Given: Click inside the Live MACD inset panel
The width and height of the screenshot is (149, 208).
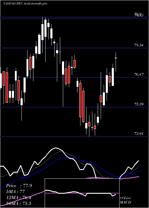Looking at the screenshot, I should point(82,193).
